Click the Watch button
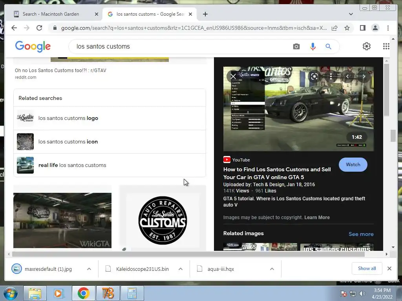The image size is (402, 301). [353, 165]
